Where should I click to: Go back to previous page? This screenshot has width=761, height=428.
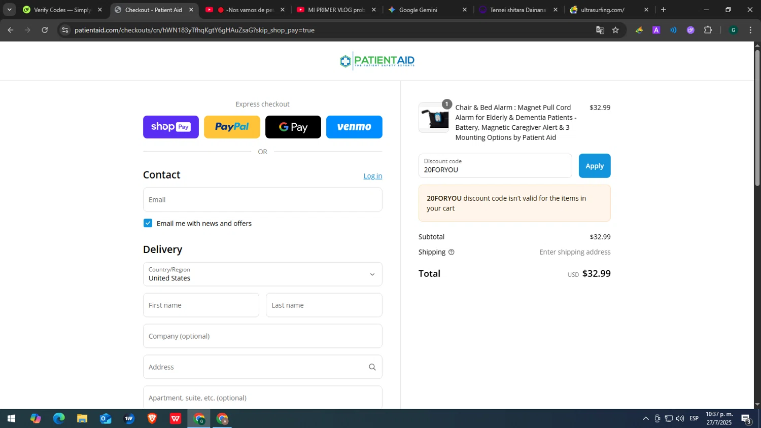tap(11, 30)
